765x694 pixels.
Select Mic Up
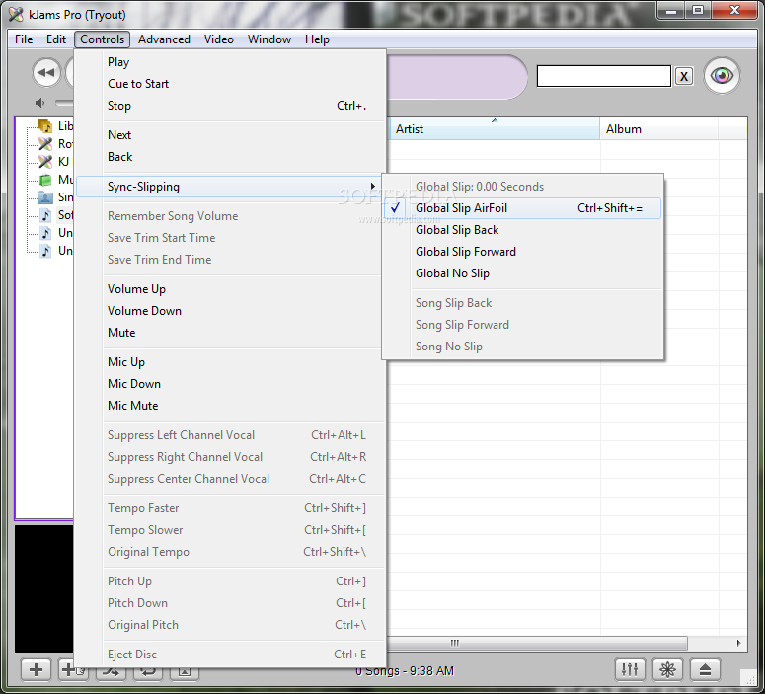coord(231,362)
